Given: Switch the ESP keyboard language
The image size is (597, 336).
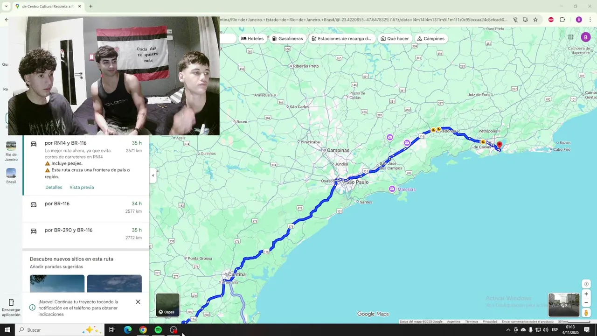Looking at the screenshot, I should click(555, 330).
